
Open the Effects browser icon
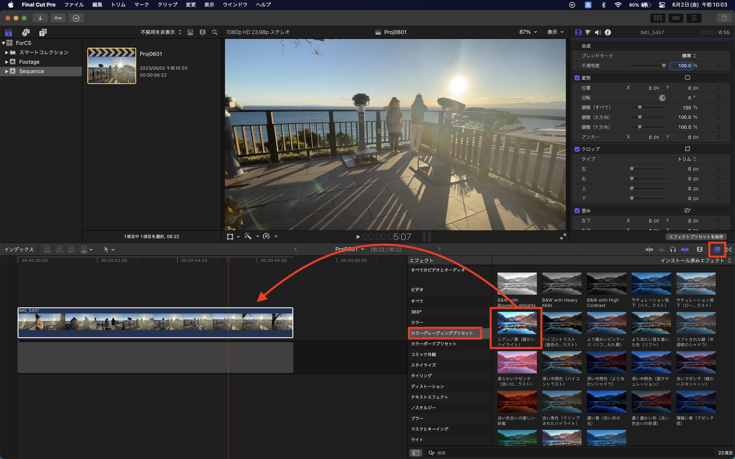click(x=717, y=249)
